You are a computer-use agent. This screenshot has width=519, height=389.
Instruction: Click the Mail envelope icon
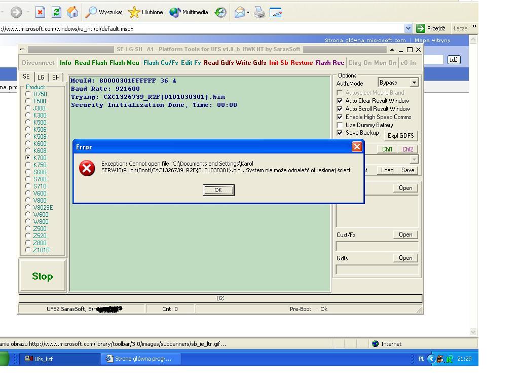(239, 13)
